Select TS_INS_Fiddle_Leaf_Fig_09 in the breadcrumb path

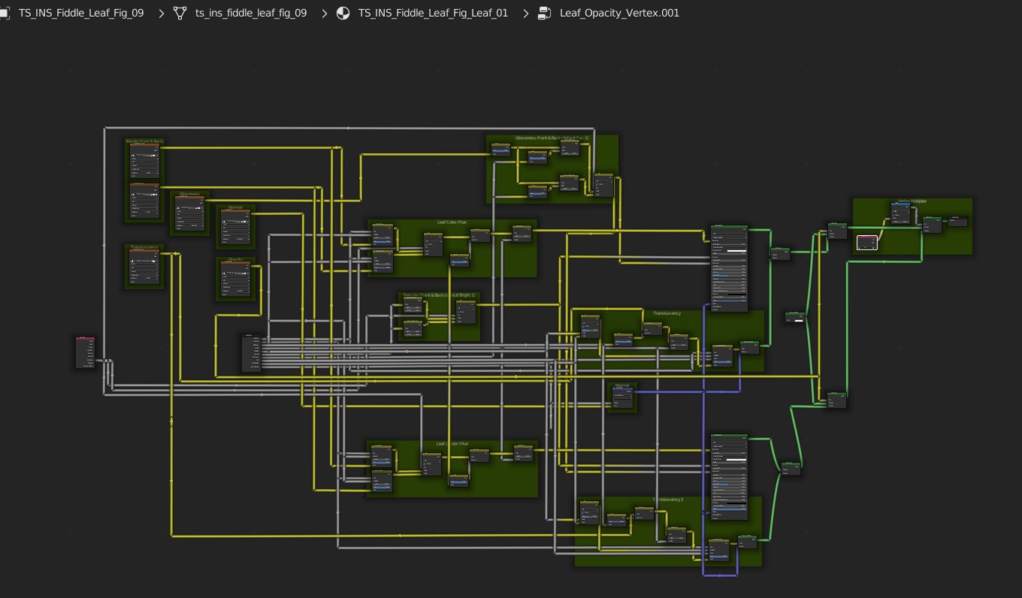(81, 13)
